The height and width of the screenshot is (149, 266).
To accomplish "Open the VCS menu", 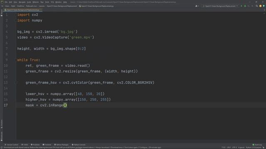I will [x=52, y=2].
